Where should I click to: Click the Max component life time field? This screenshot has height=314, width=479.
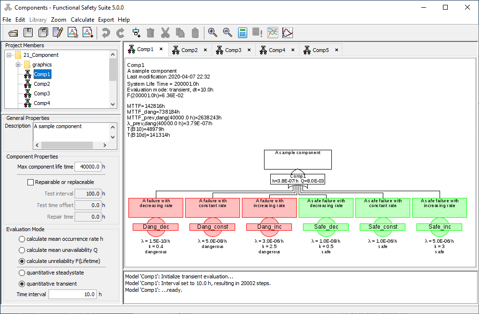[x=88, y=167]
